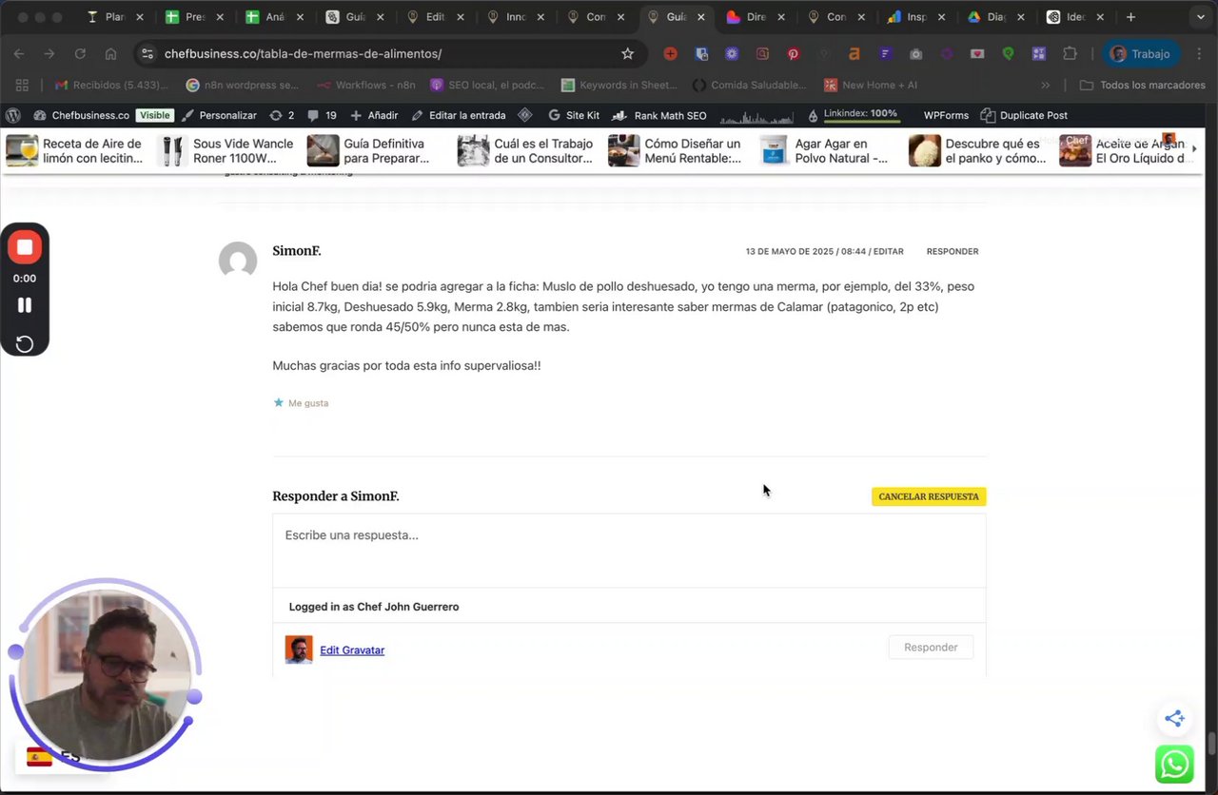This screenshot has height=795, width=1218.
Task: Open the diamond icon in the admin bar
Action: click(525, 115)
